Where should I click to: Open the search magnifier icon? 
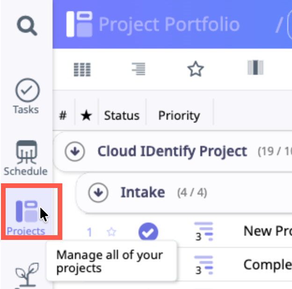pos(27,25)
